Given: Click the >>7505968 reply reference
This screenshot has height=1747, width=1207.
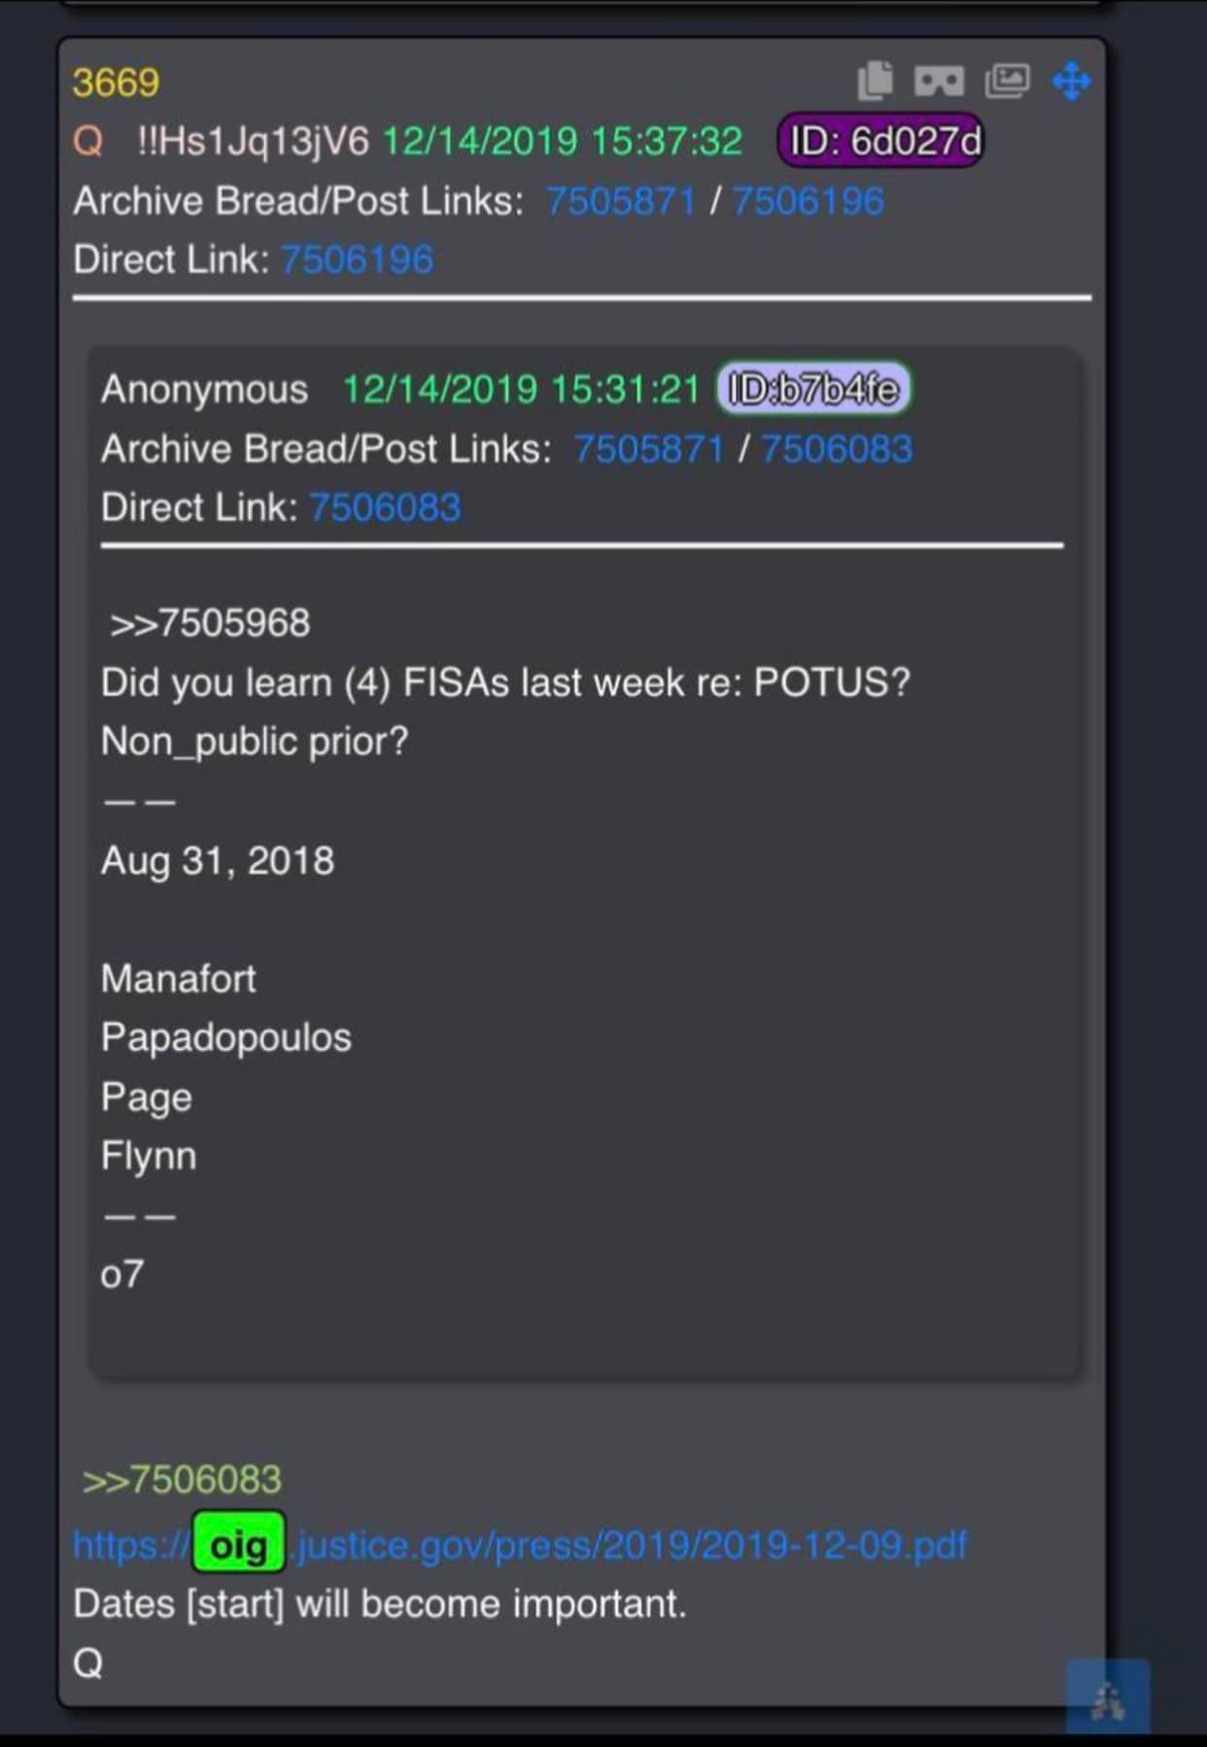Looking at the screenshot, I should click(210, 623).
